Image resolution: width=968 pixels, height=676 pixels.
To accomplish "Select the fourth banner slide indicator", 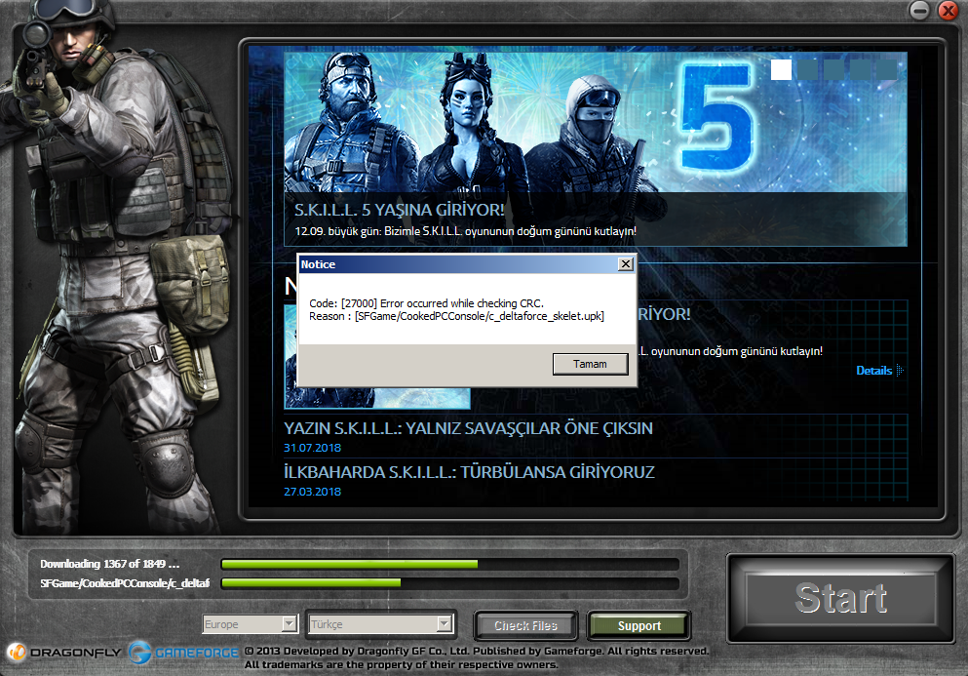I will (x=860, y=69).
